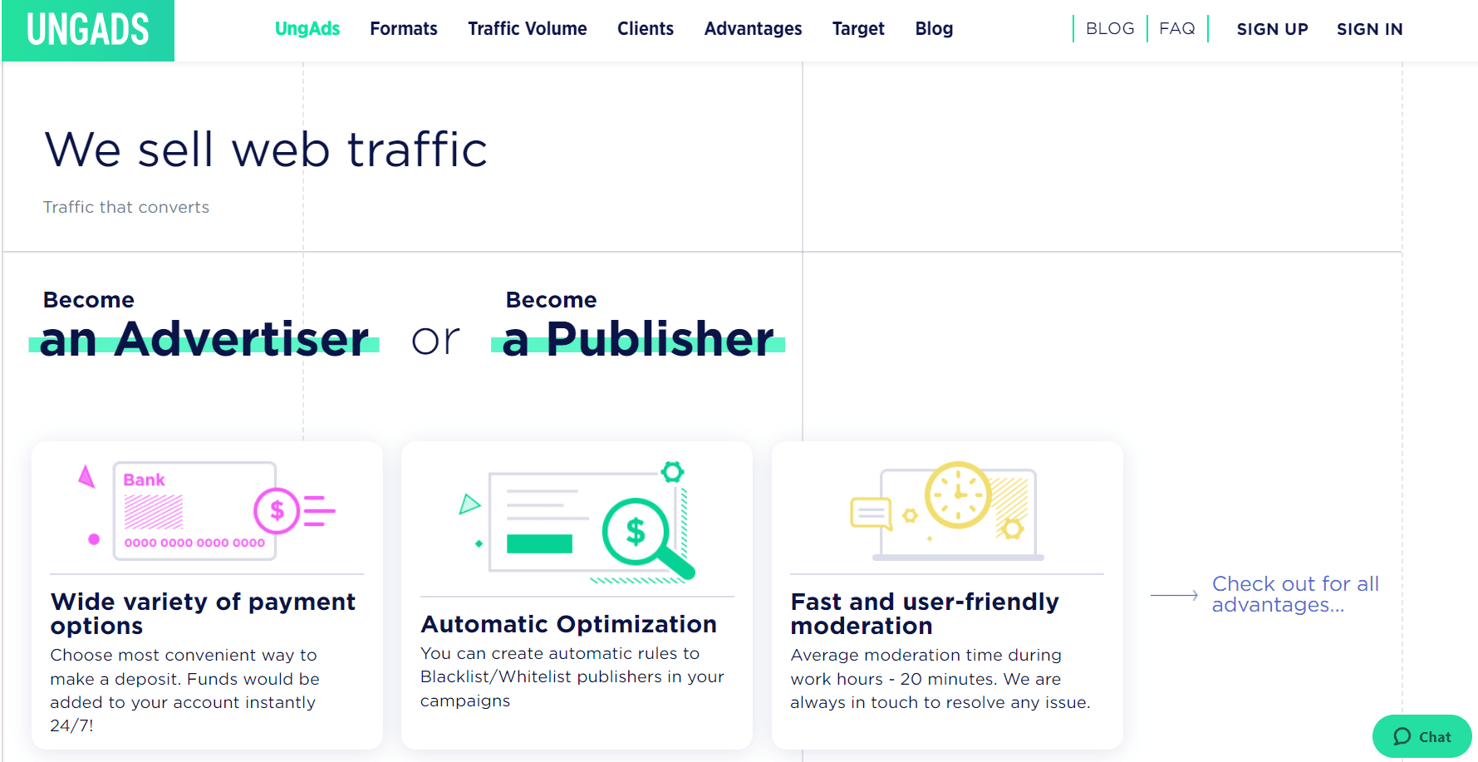Viewport: 1478px width, 762px height.
Task: Click the clock laptop moderation illustration
Action: tap(947, 510)
